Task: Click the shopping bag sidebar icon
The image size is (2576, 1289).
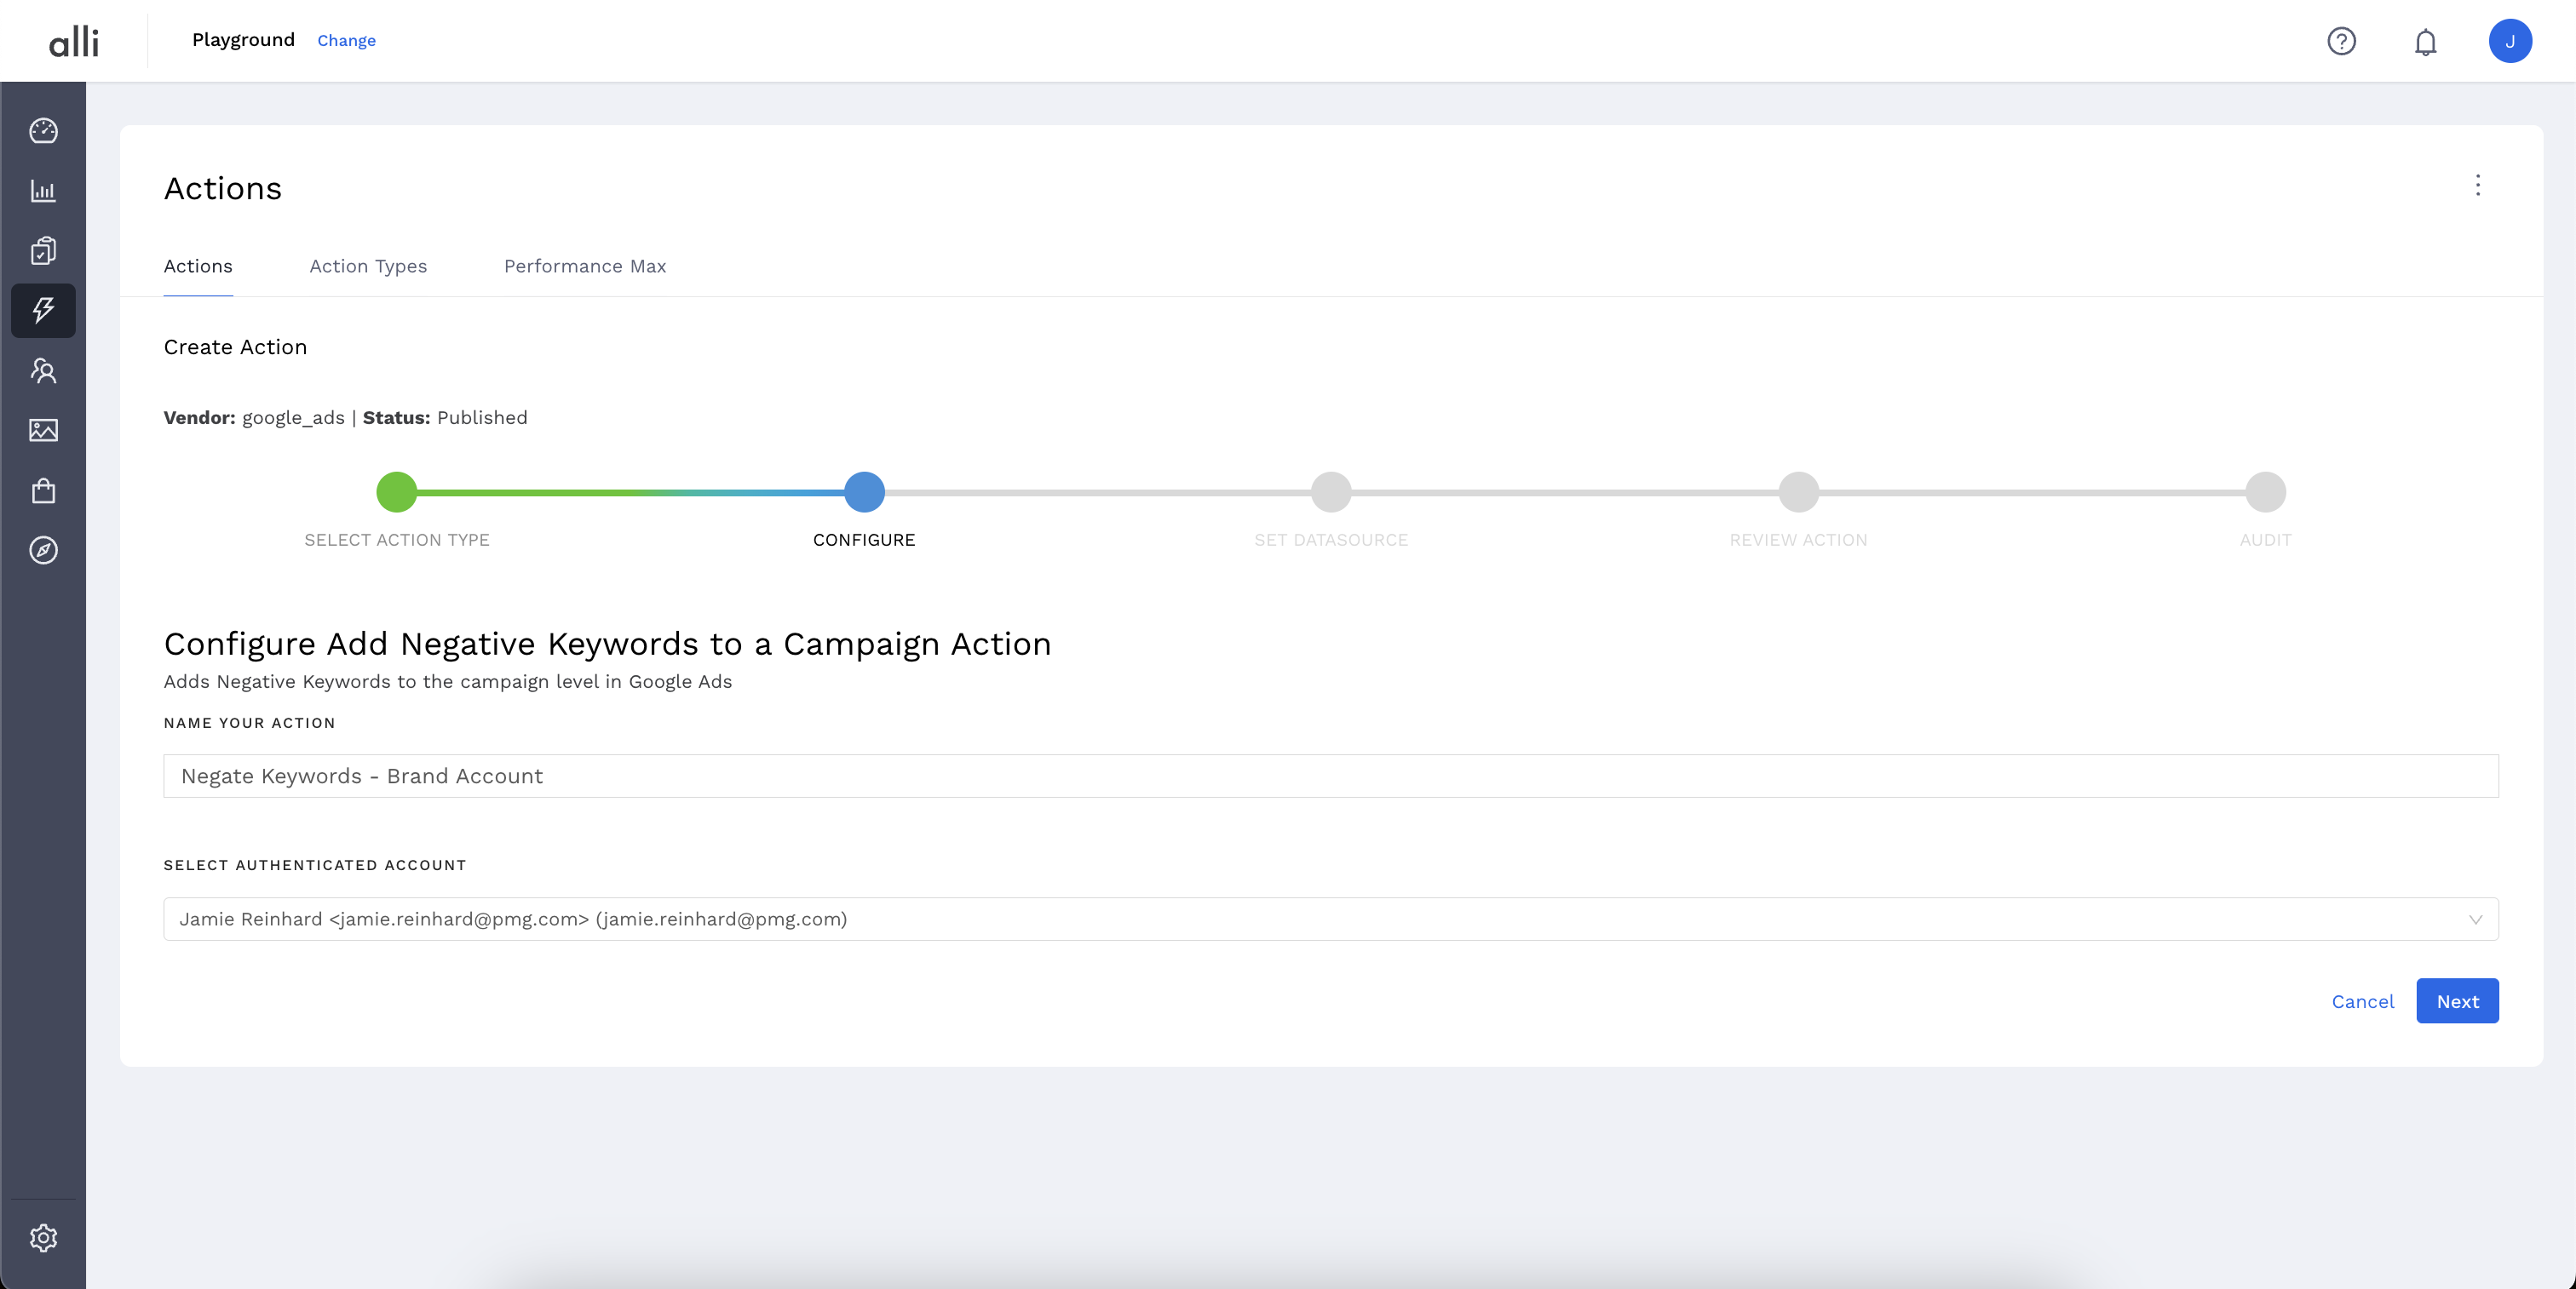Action: tap(43, 490)
